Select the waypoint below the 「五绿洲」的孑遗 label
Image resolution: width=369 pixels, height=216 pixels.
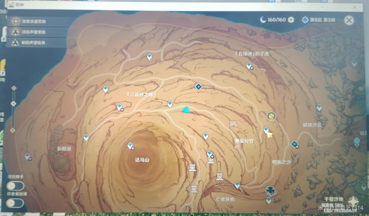(x=249, y=66)
